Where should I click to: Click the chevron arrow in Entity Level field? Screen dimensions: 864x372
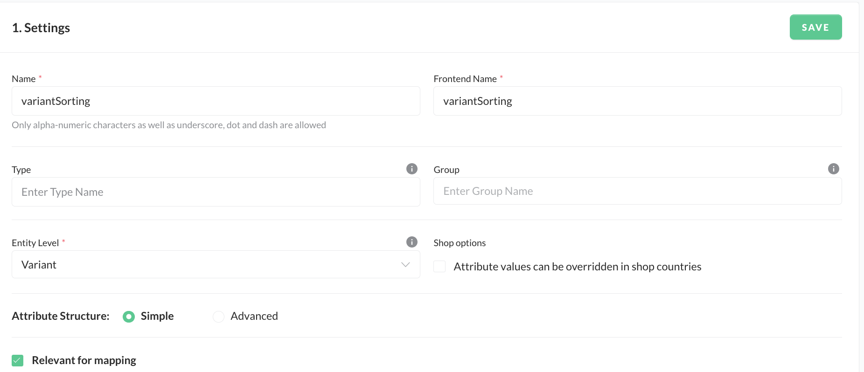tap(405, 265)
